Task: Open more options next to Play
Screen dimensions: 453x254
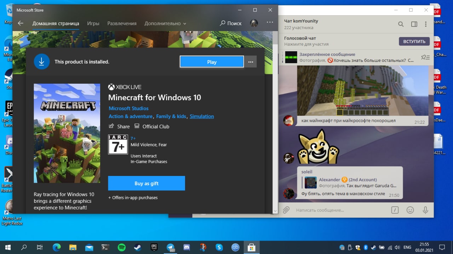Action: [x=251, y=62]
